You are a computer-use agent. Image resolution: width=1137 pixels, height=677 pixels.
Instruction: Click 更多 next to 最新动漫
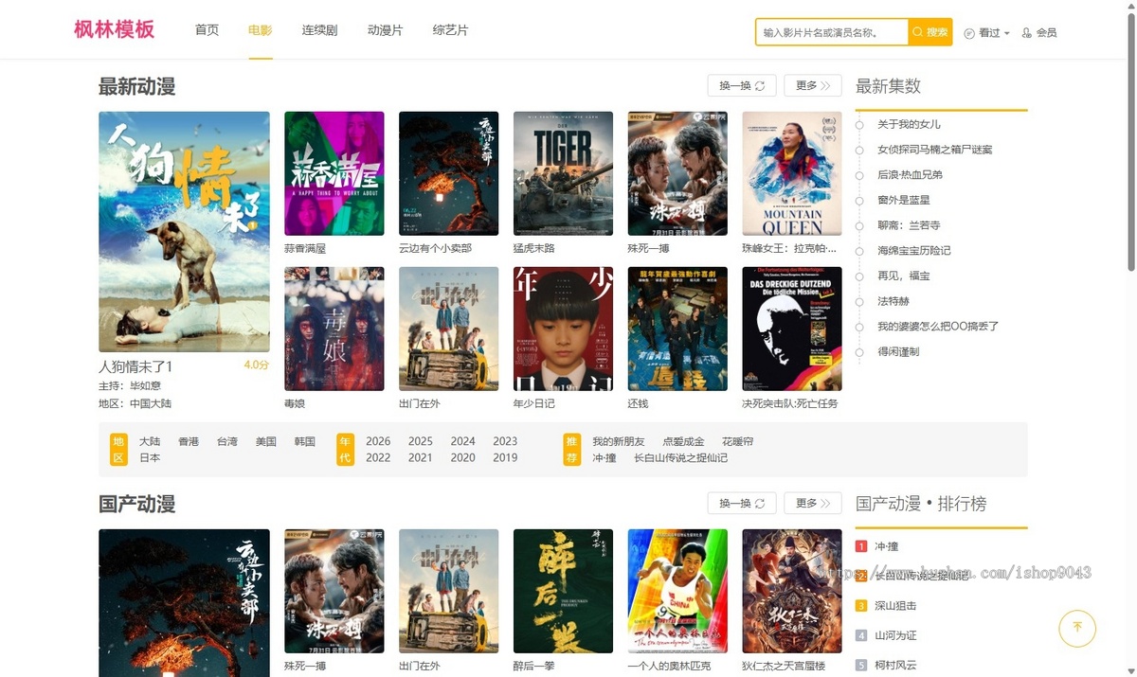tap(813, 85)
